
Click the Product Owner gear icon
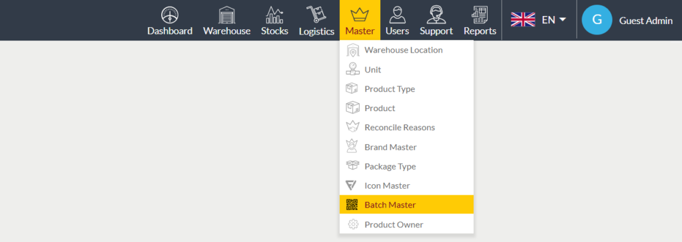(x=353, y=225)
